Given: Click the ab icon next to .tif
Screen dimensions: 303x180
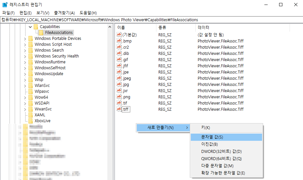Looking at the screenshot, I should pos(119,103).
